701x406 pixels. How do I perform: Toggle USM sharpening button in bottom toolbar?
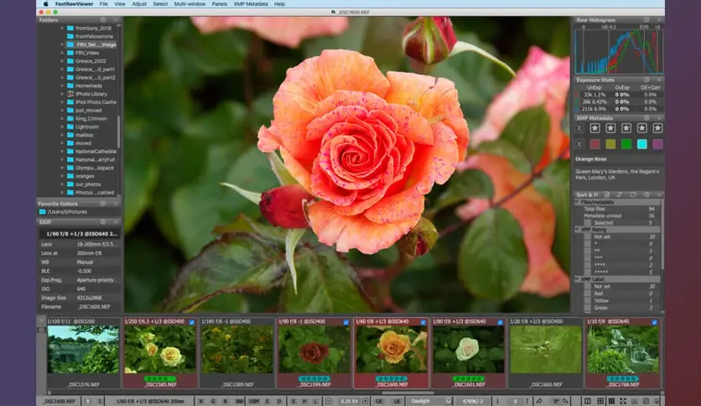[253, 401]
